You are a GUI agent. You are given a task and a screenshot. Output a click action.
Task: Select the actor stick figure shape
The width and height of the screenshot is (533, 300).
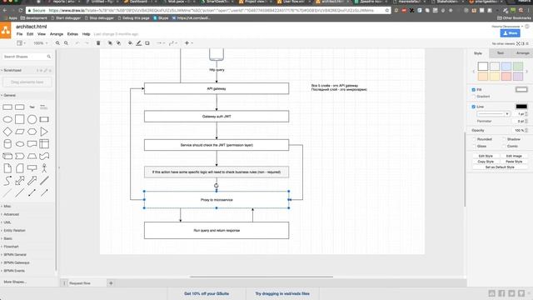pos(44,168)
